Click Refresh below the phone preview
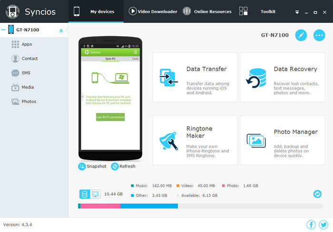 tap(123, 166)
